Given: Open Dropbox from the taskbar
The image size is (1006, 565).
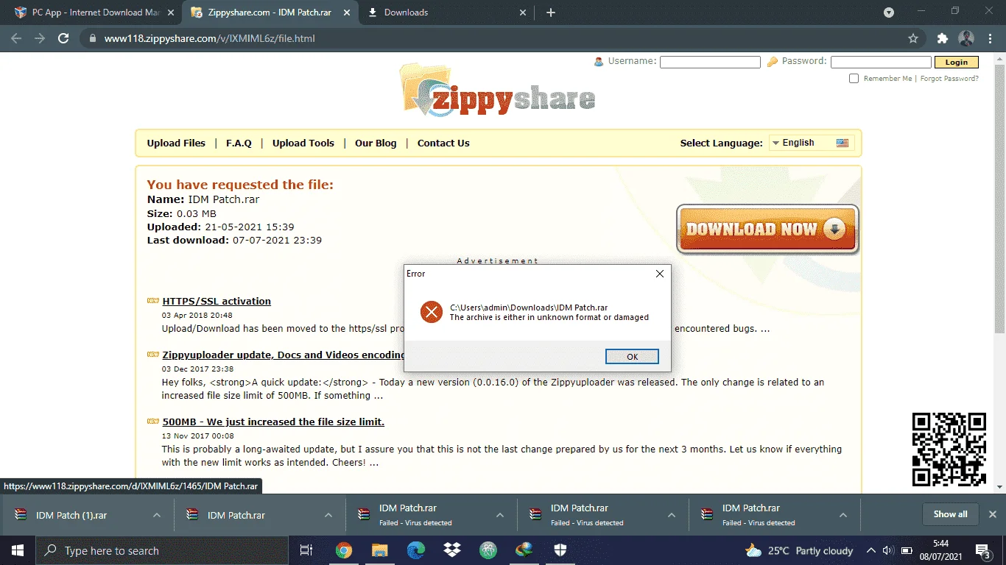Looking at the screenshot, I should [452, 550].
